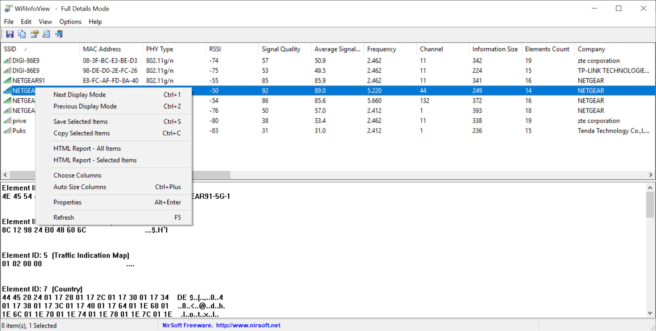The height and width of the screenshot is (331, 656).
Task: Click the lower pane scroll down arrow
Action: pos(650,313)
